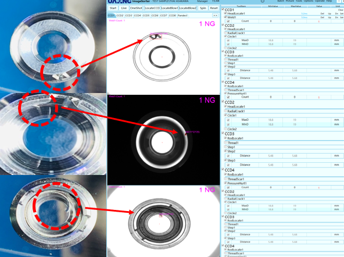Image resolution: width=344 pixels, height=257 pixels.
Task: Click Up on the Weld1 row
Action: coord(329,17)
